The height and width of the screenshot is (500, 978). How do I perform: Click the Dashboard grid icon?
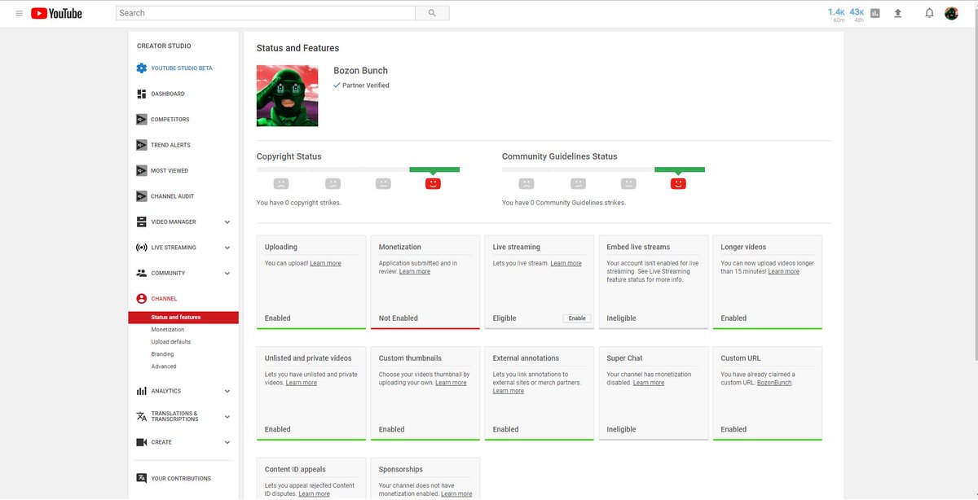pyautogui.click(x=142, y=94)
